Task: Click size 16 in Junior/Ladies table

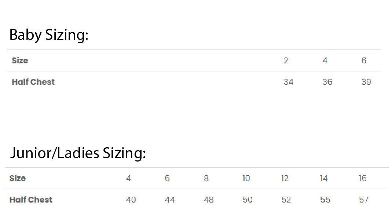Action: (363, 178)
